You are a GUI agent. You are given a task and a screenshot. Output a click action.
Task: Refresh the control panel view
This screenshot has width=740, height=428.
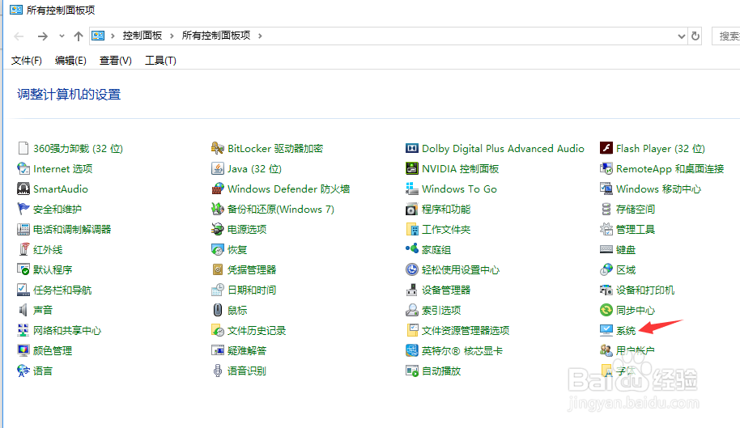coord(695,36)
